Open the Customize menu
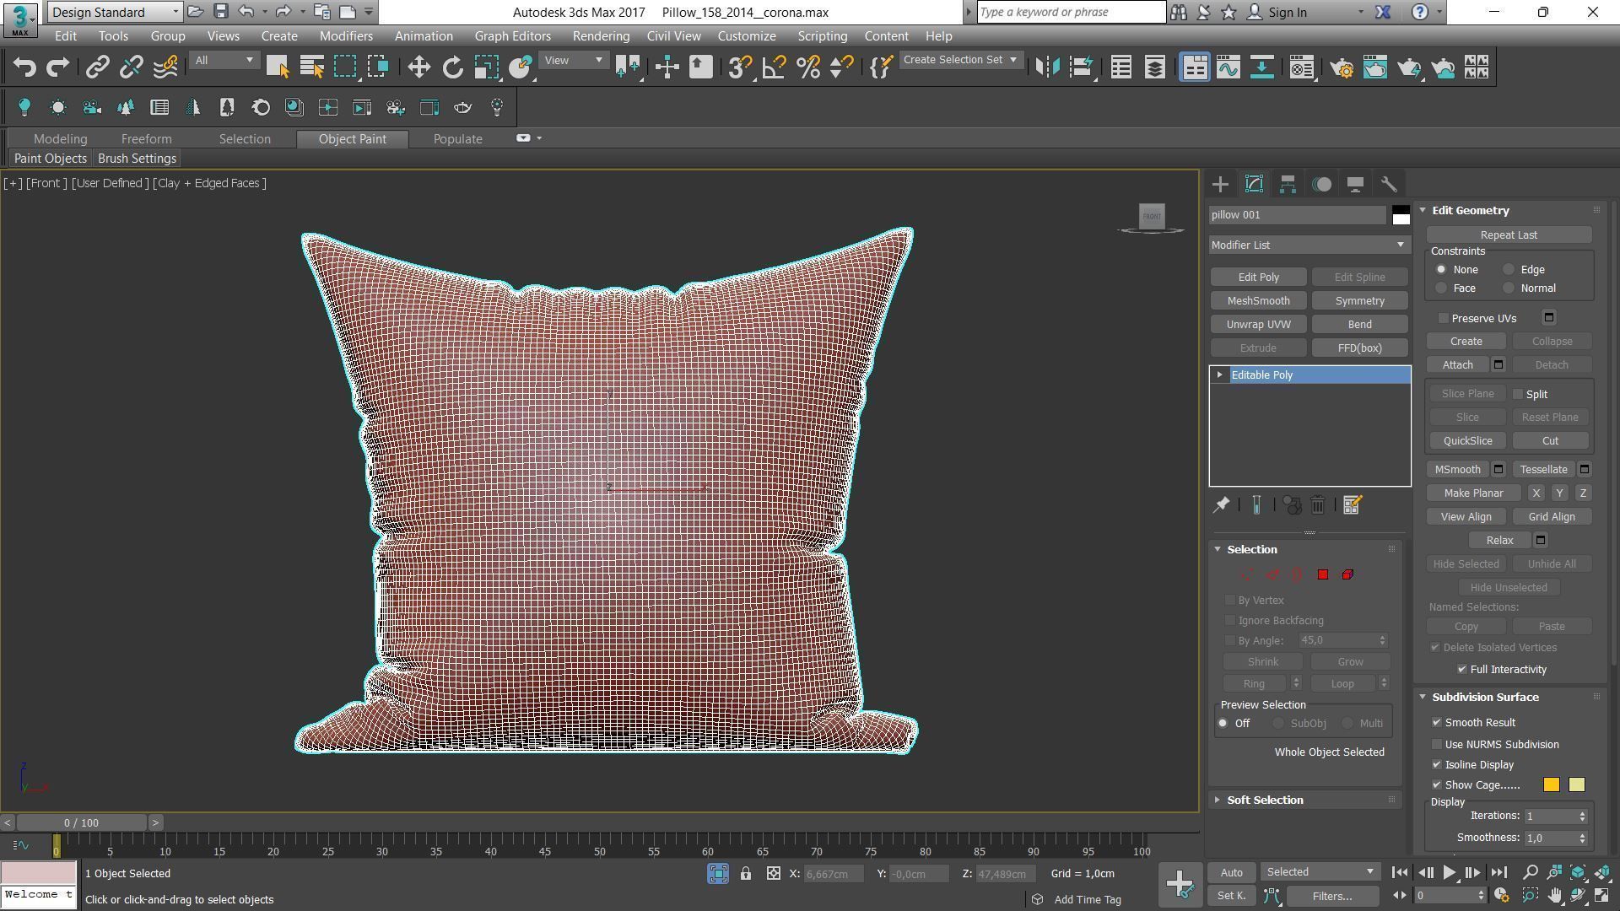1620x911 pixels. click(x=747, y=36)
